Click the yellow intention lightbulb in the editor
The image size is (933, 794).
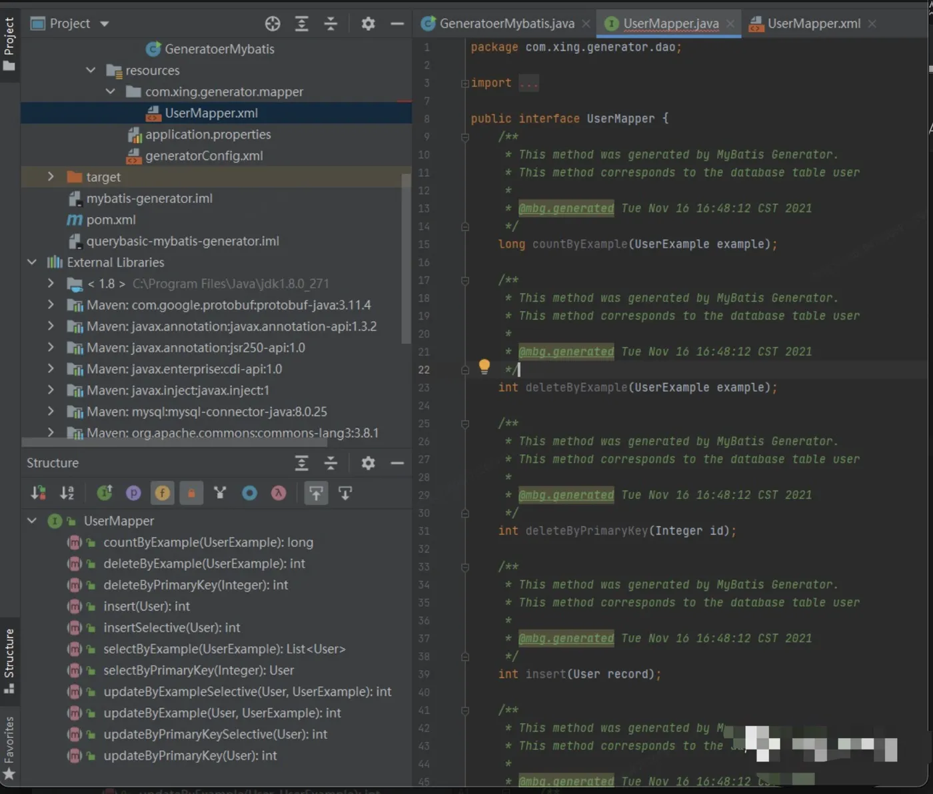click(484, 366)
